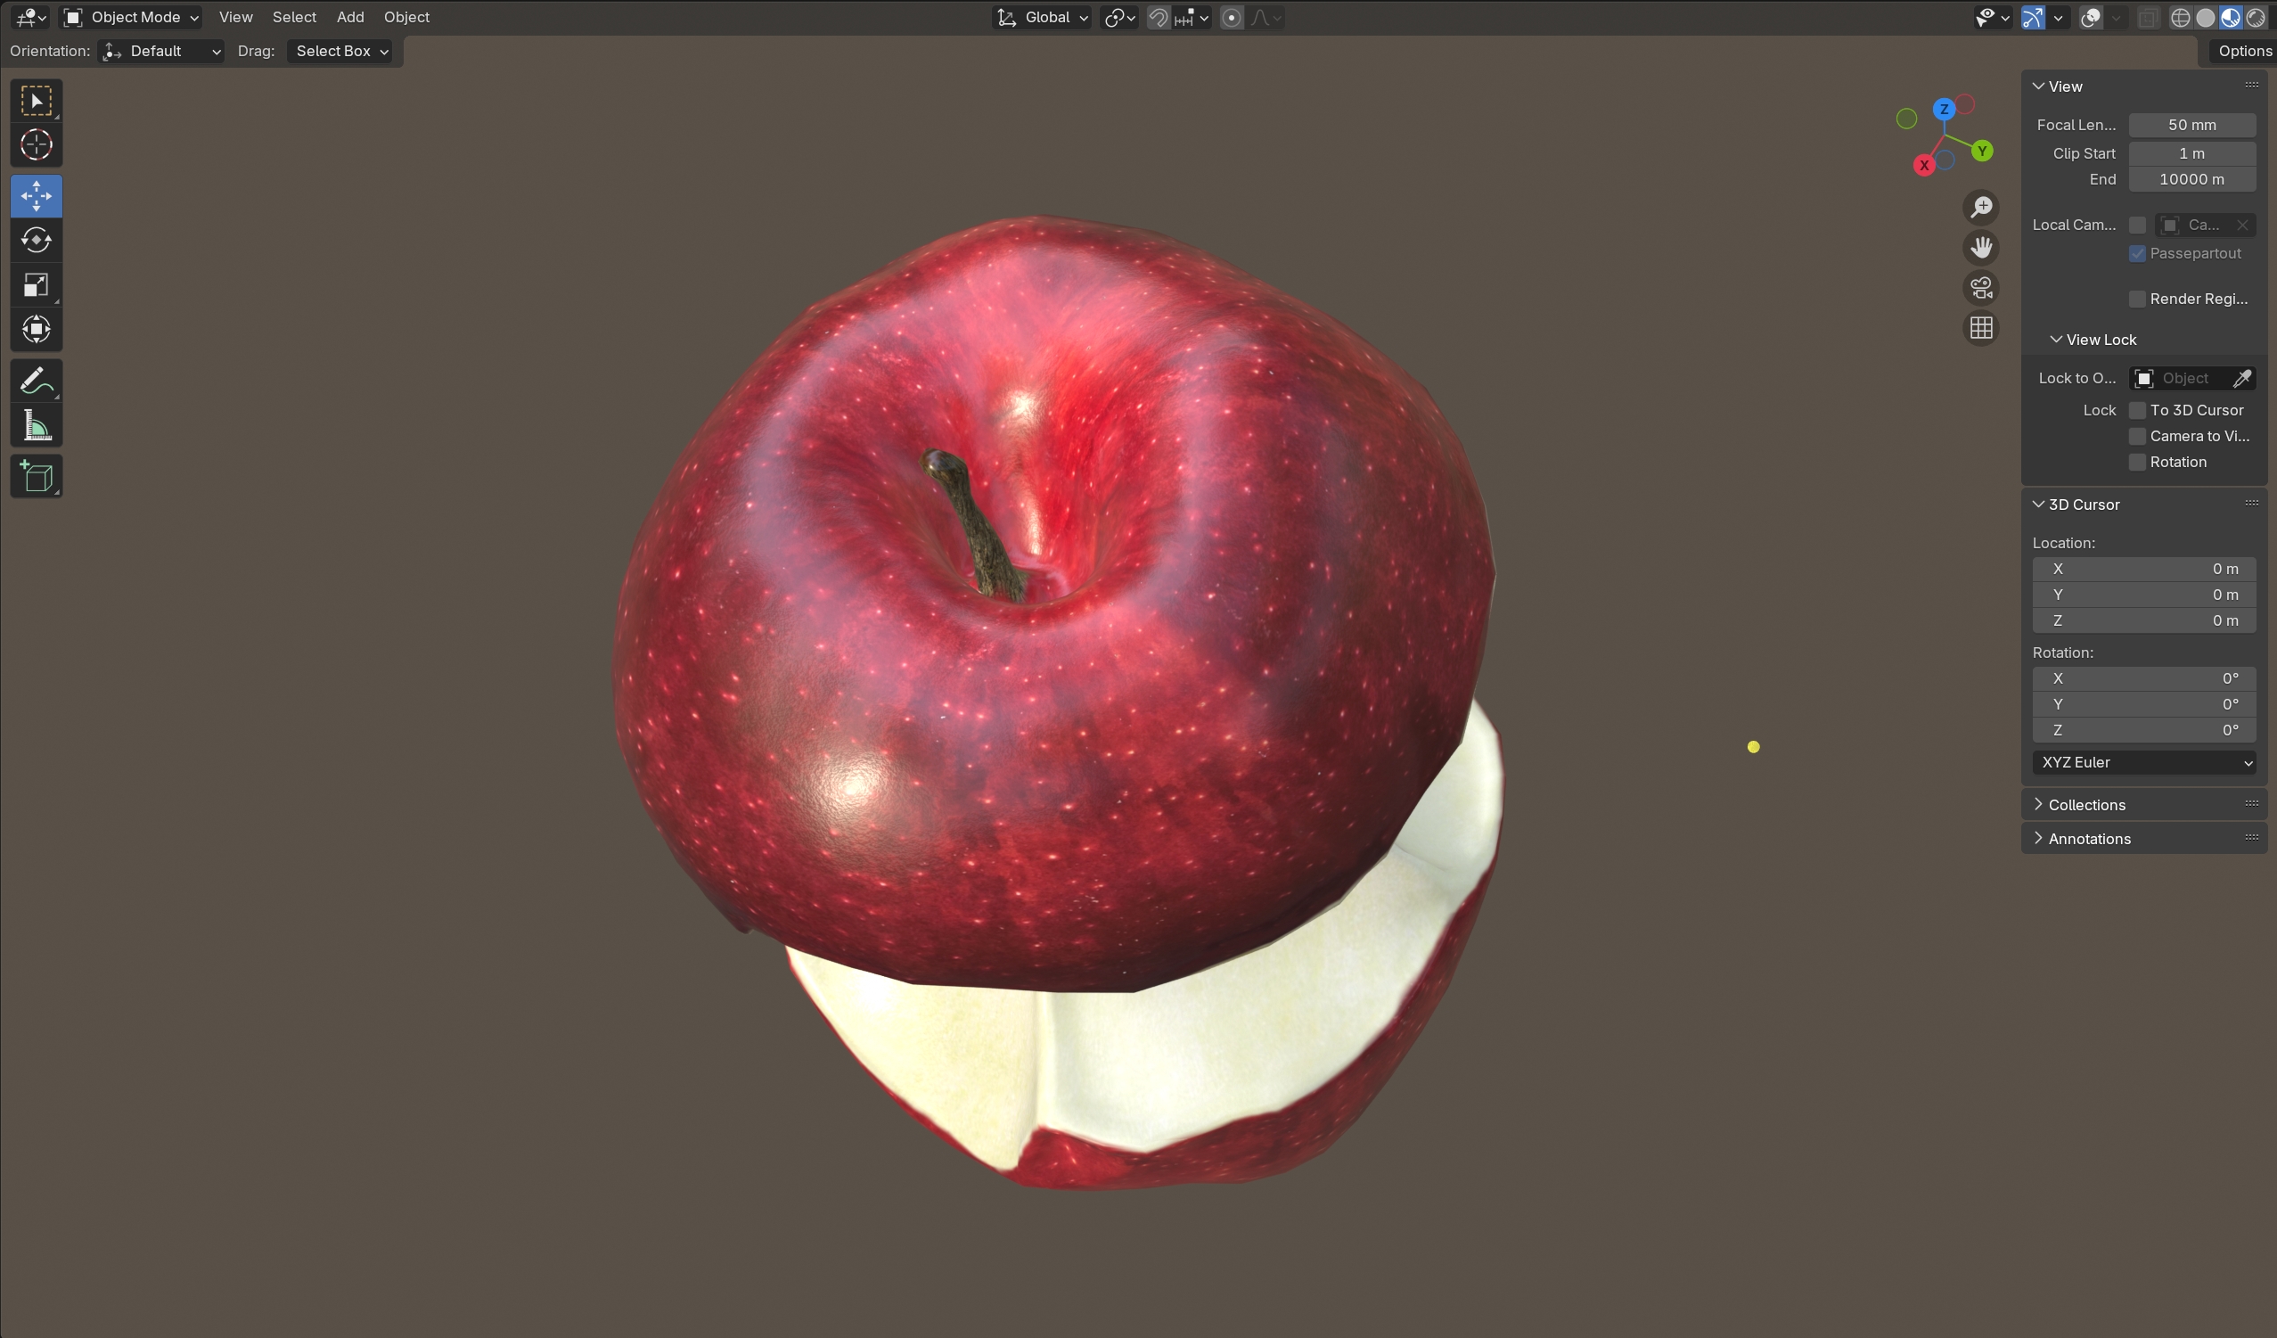Image resolution: width=2277 pixels, height=1338 pixels.
Task: Expand the Collections panel
Action: coord(2085,805)
